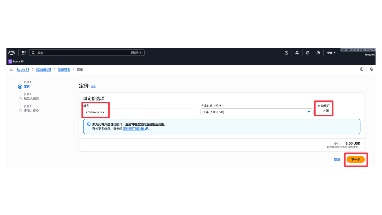This screenshot has width=382, height=215.
Task: Open the services grid menu
Action: (24, 53)
